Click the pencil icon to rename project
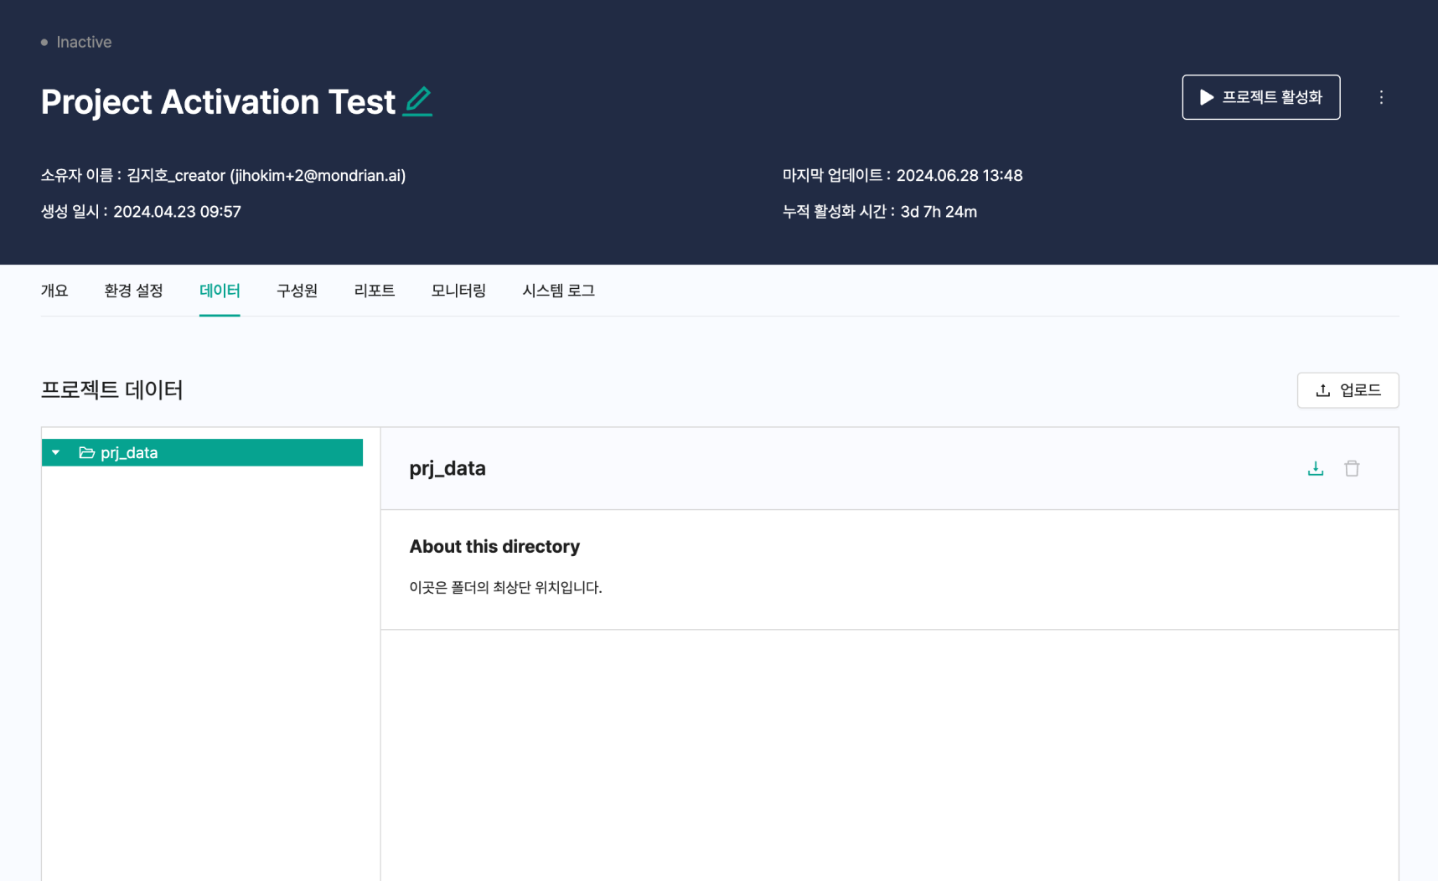Screen dimensions: 1438x881 [x=417, y=101]
